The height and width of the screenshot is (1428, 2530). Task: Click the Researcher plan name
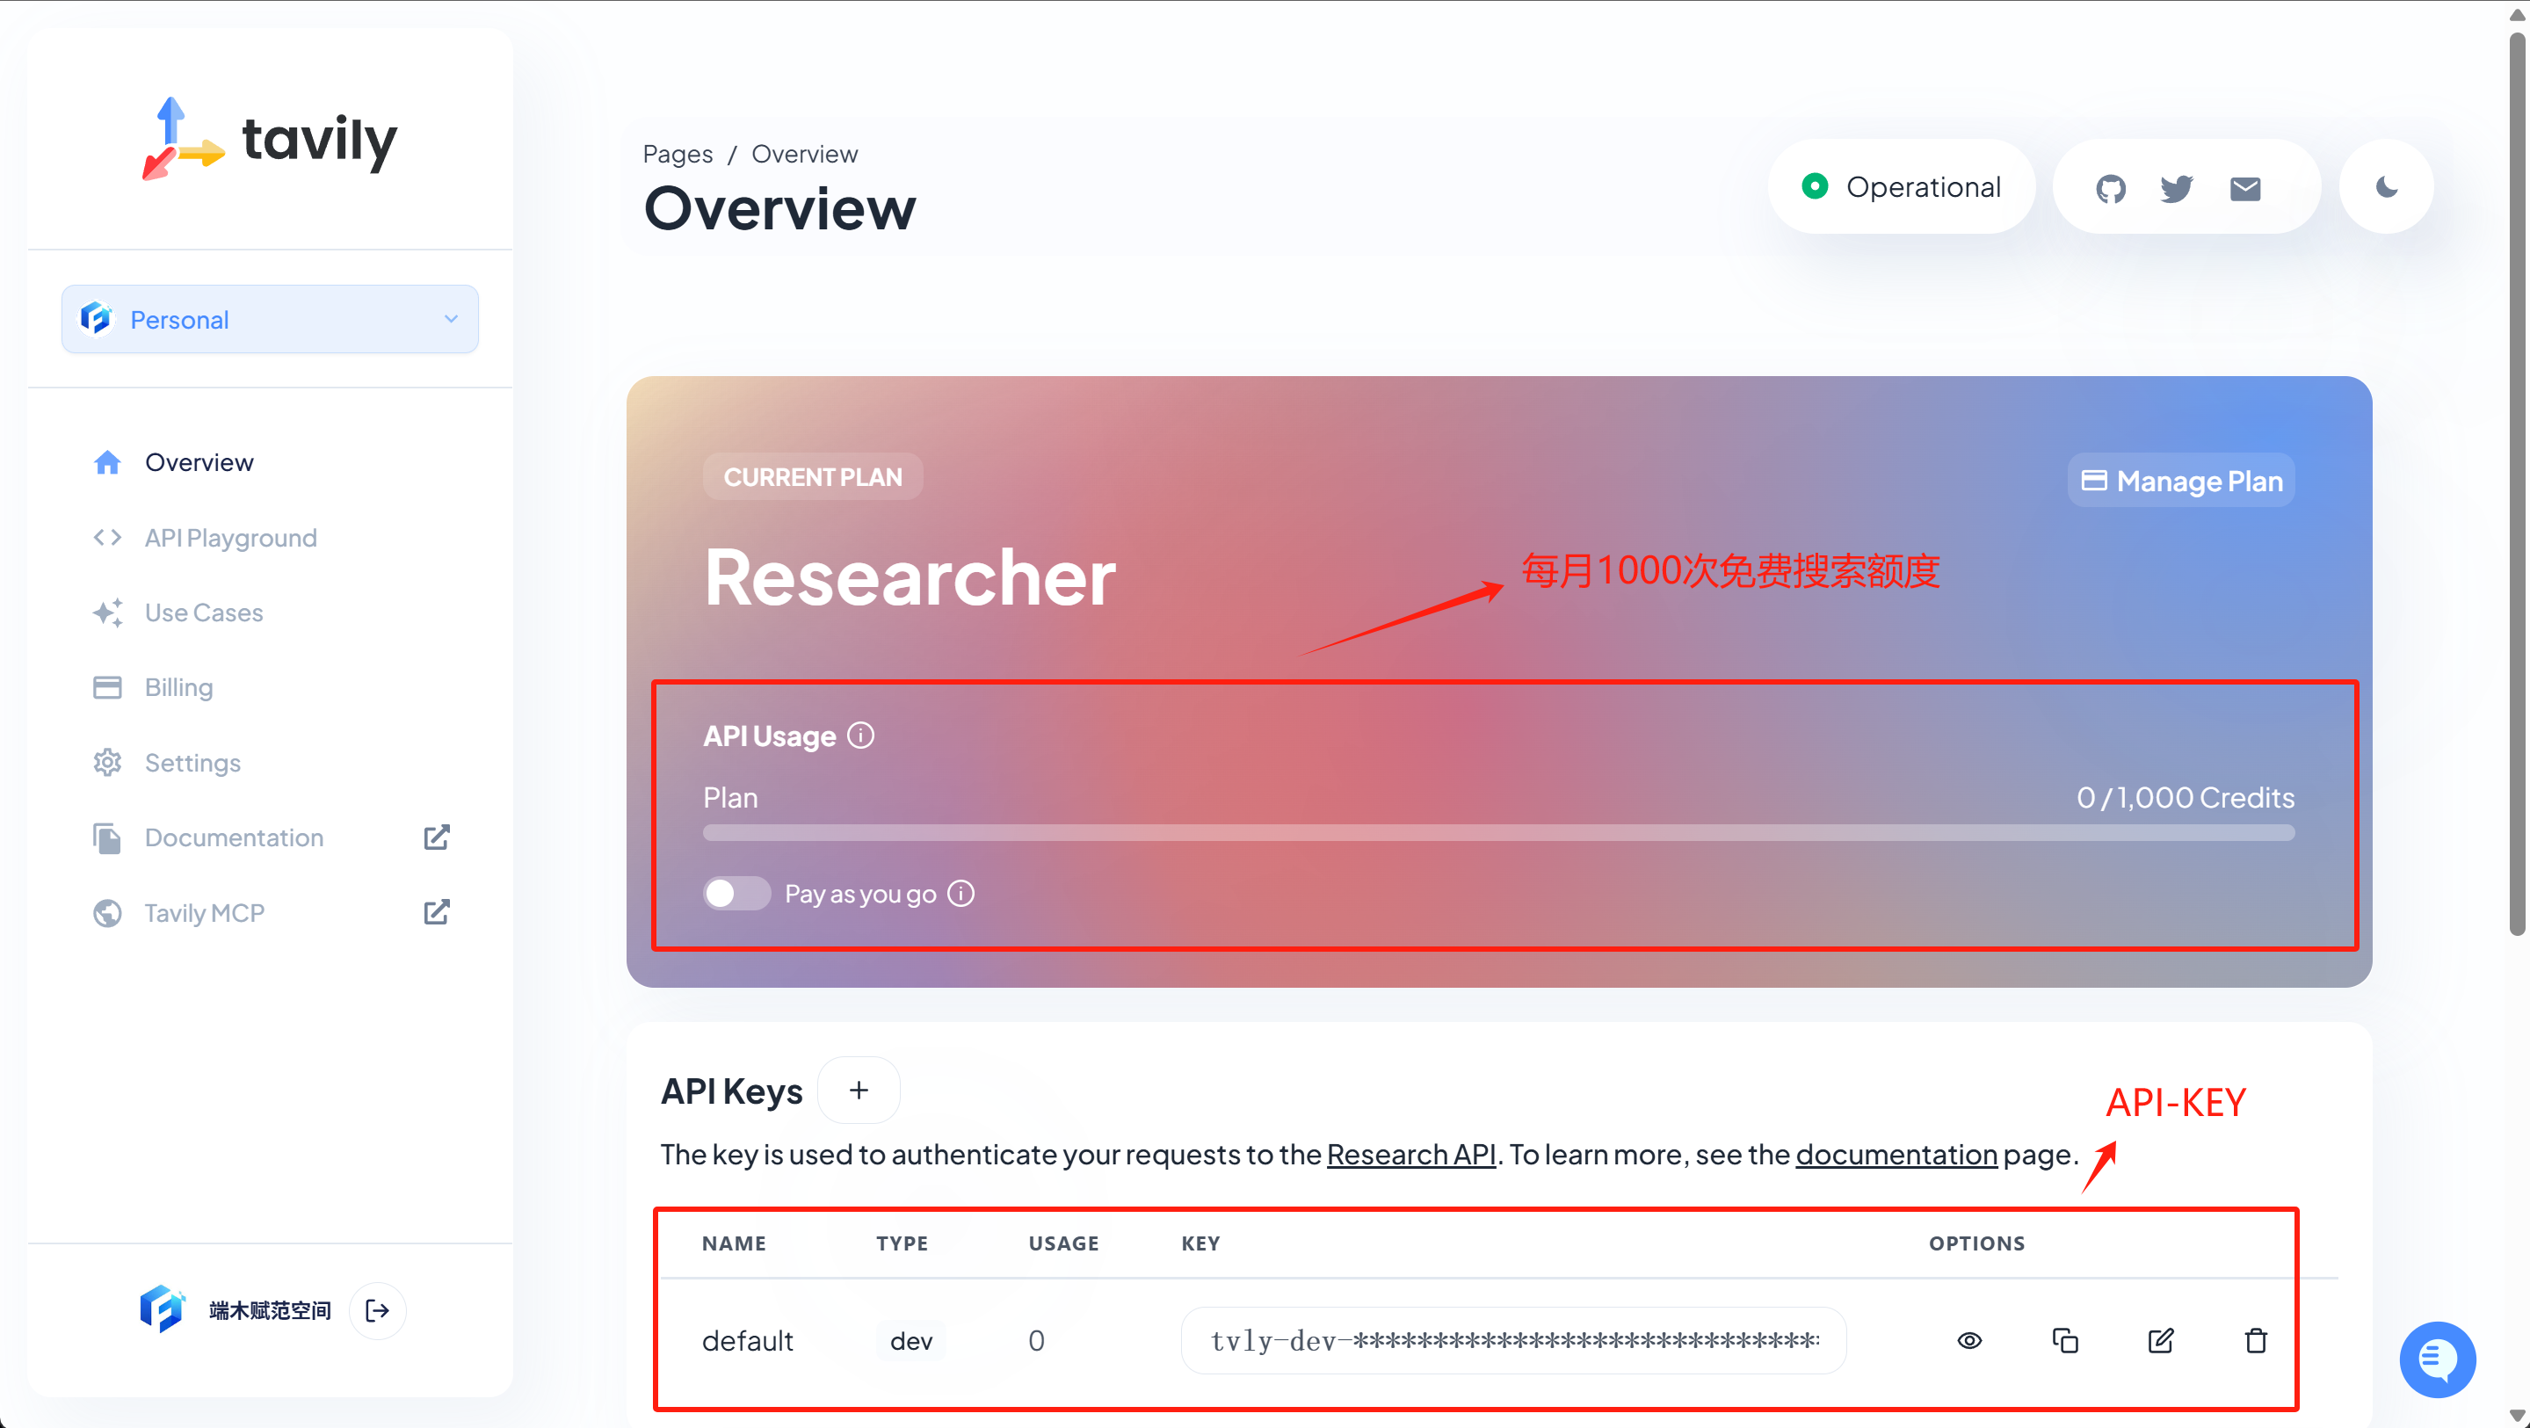[910, 577]
